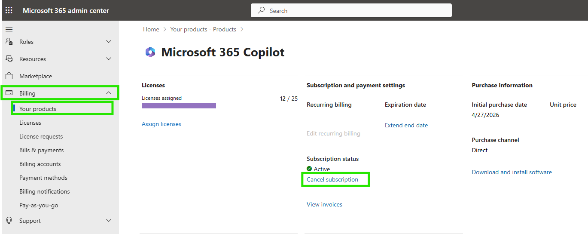Click the Active subscription status text
588x234 pixels.
pyautogui.click(x=322, y=169)
